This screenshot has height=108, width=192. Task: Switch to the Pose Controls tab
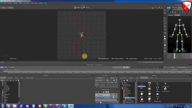point(124,78)
